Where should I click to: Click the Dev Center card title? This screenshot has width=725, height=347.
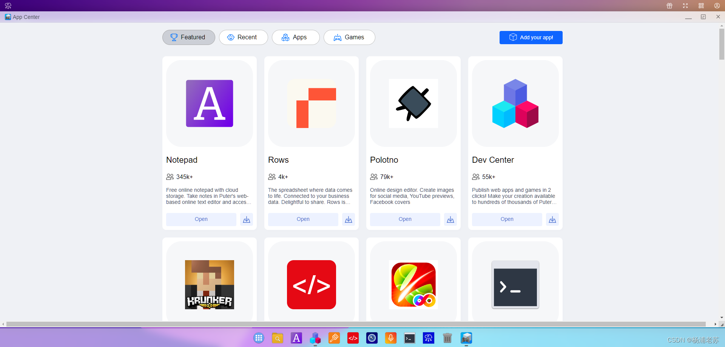coord(493,160)
